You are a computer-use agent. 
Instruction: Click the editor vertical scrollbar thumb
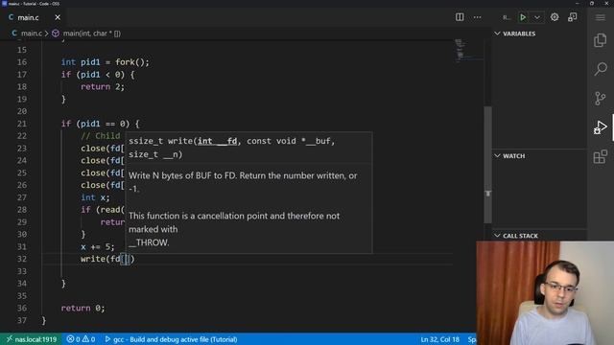coord(487,164)
